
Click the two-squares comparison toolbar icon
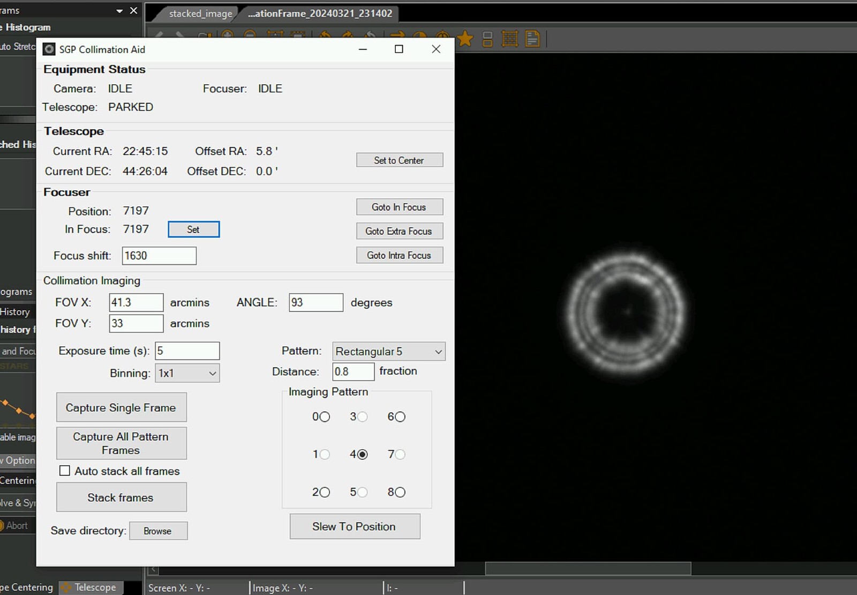[487, 39]
